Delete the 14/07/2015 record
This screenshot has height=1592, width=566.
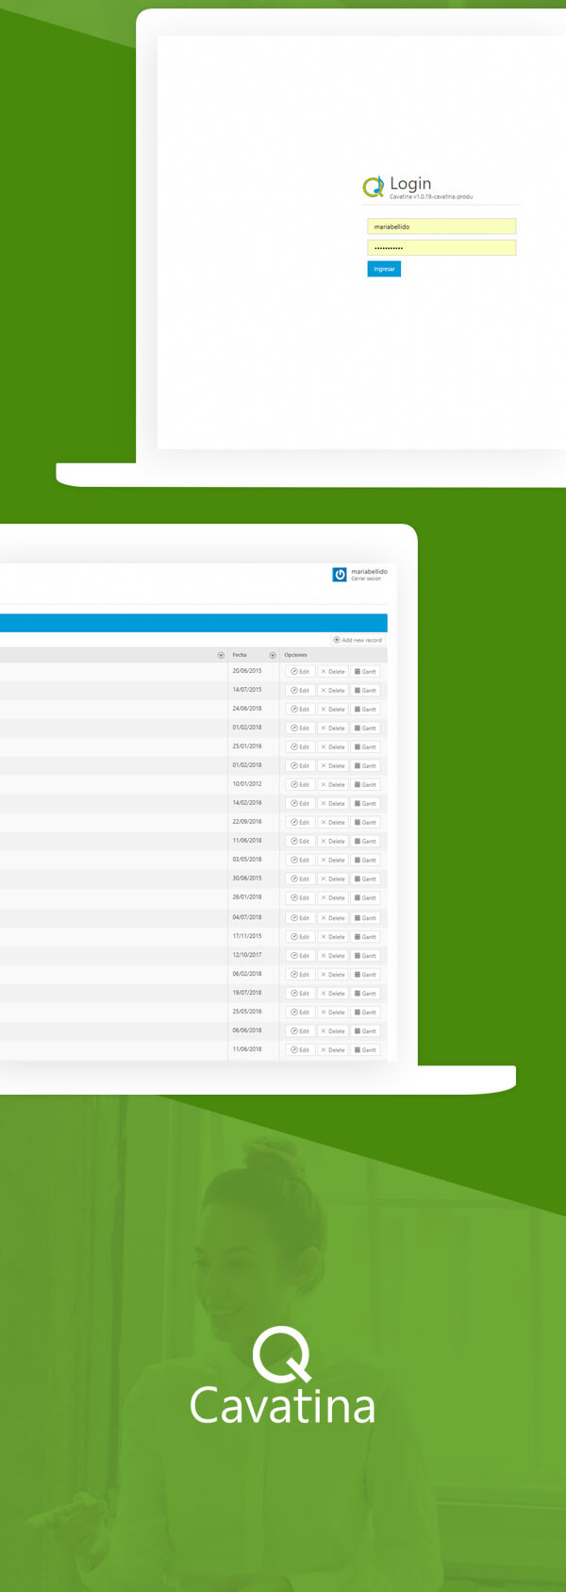333,691
